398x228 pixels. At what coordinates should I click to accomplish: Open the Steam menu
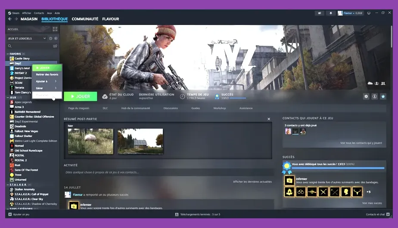pos(16,13)
